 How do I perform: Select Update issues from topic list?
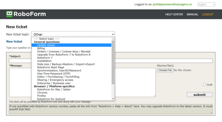[x=46, y=45]
